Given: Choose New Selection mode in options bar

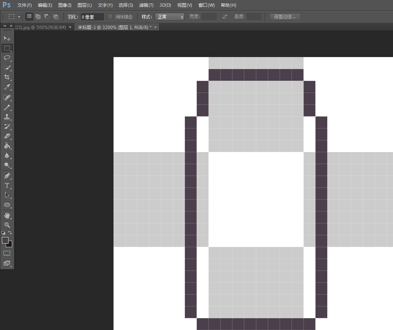Looking at the screenshot, I should point(29,17).
